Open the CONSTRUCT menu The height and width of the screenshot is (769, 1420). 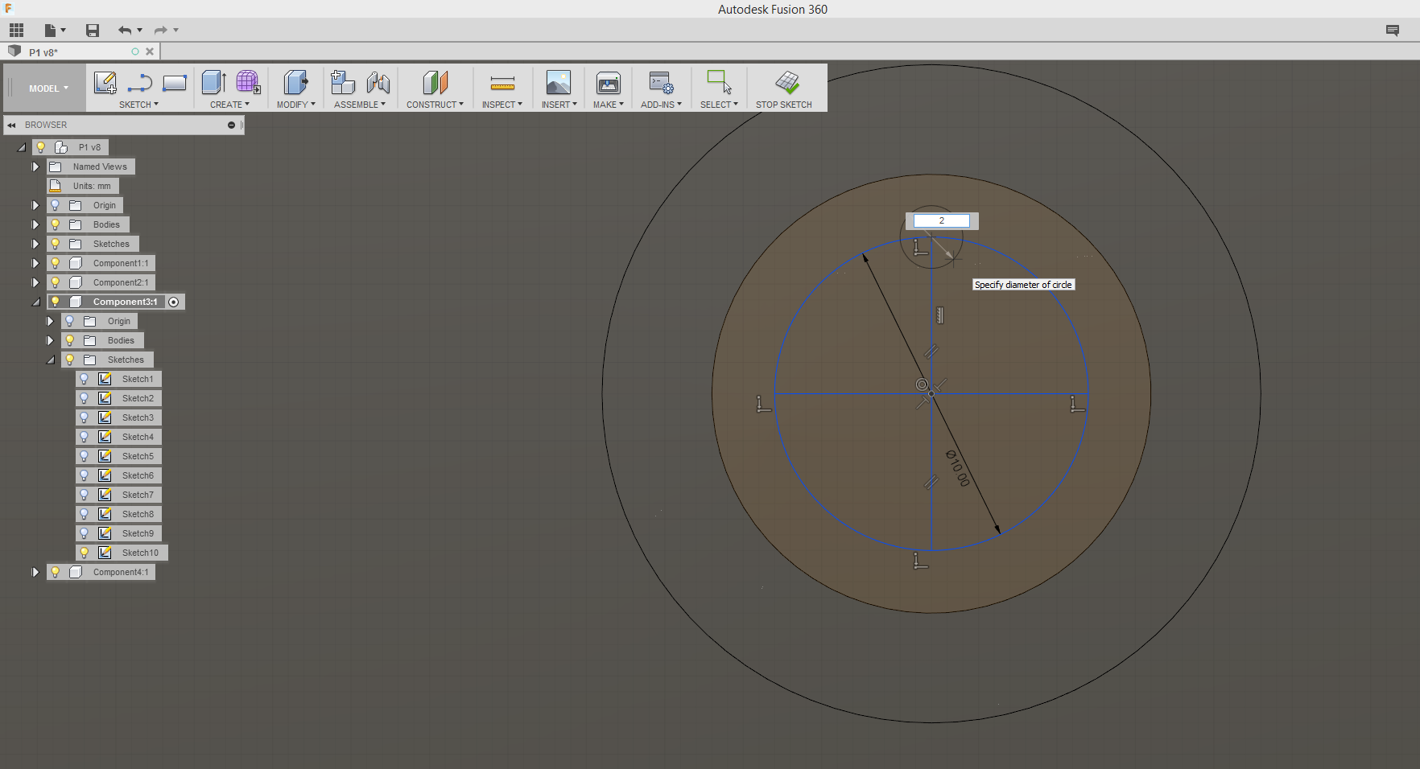(435, 105)
